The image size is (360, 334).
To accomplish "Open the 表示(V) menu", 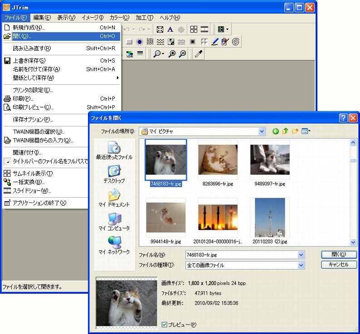I will click(x=66, y=17).
